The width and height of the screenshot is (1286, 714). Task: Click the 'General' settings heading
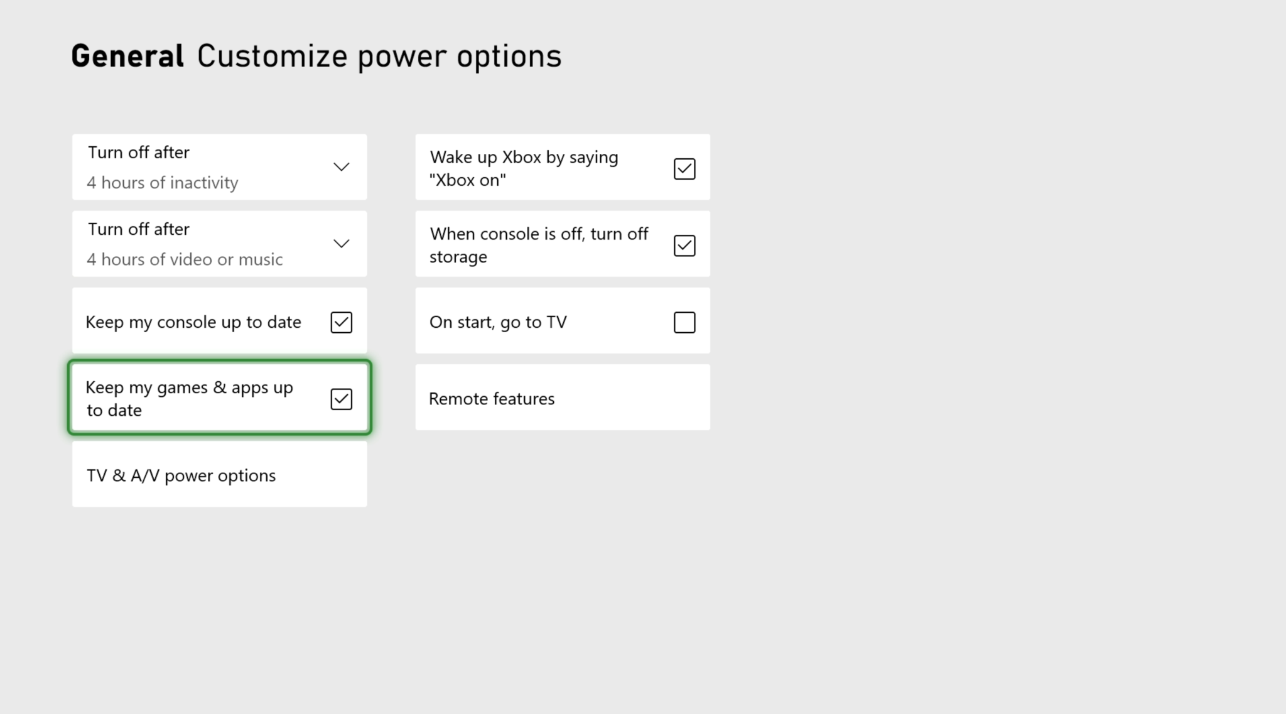[x=127, y=55]
